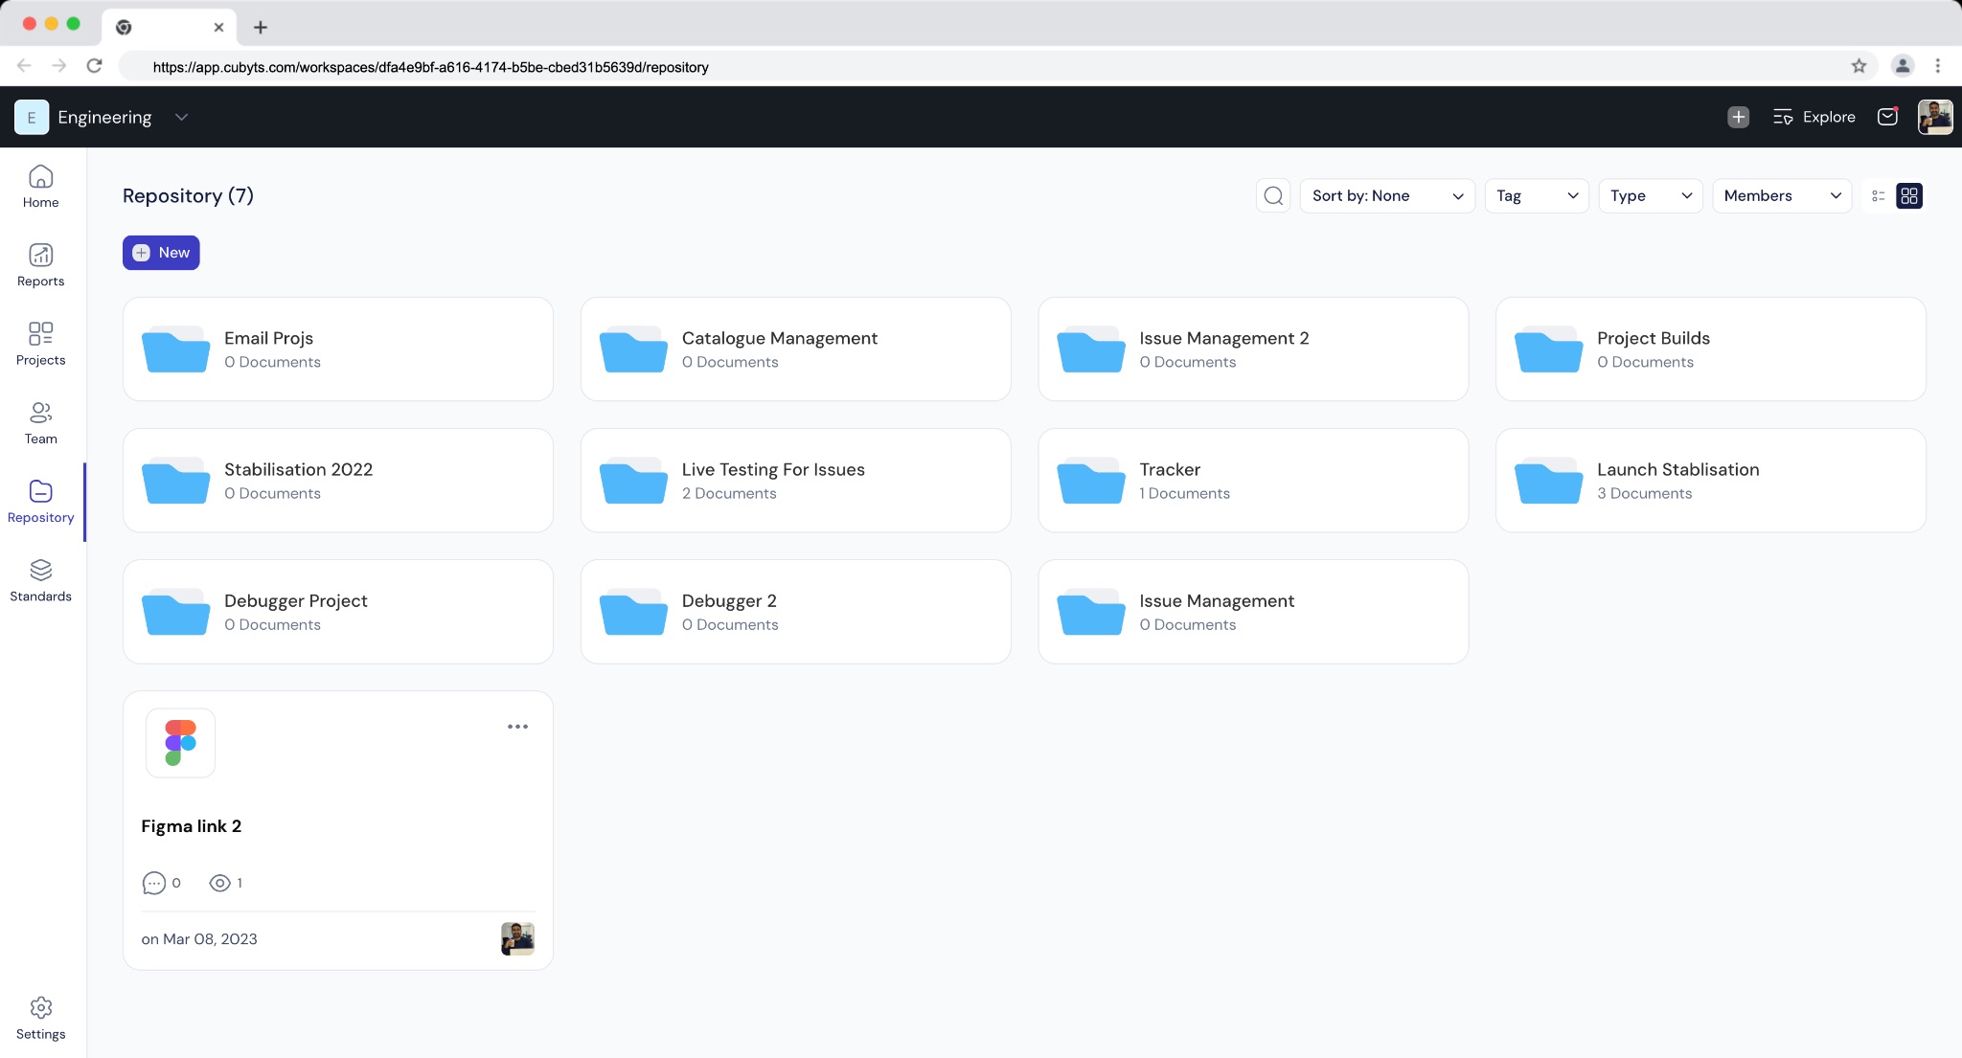Switch to grid view layout
The width and height of the screenshot is (1962, 1058).
[1909, 195]
